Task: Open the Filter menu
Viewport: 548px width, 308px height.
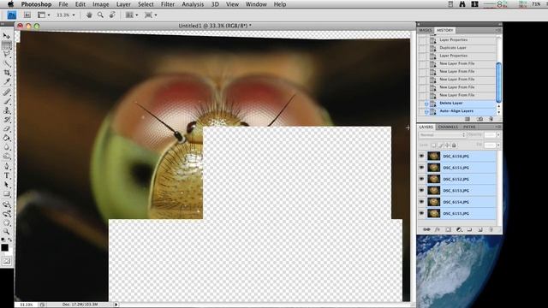Action: (168, 4)
